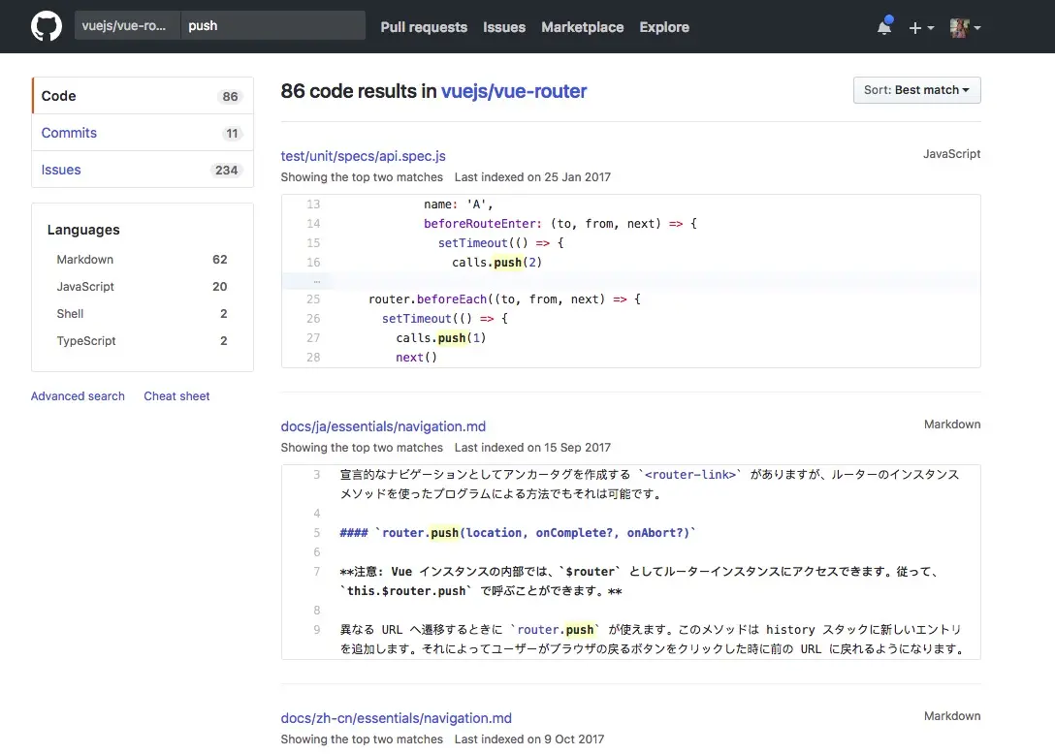This screenshot has width=1055, height=754.
Task: Open the Sort: Best match dropdown
Action: click(x=916, y=90)
